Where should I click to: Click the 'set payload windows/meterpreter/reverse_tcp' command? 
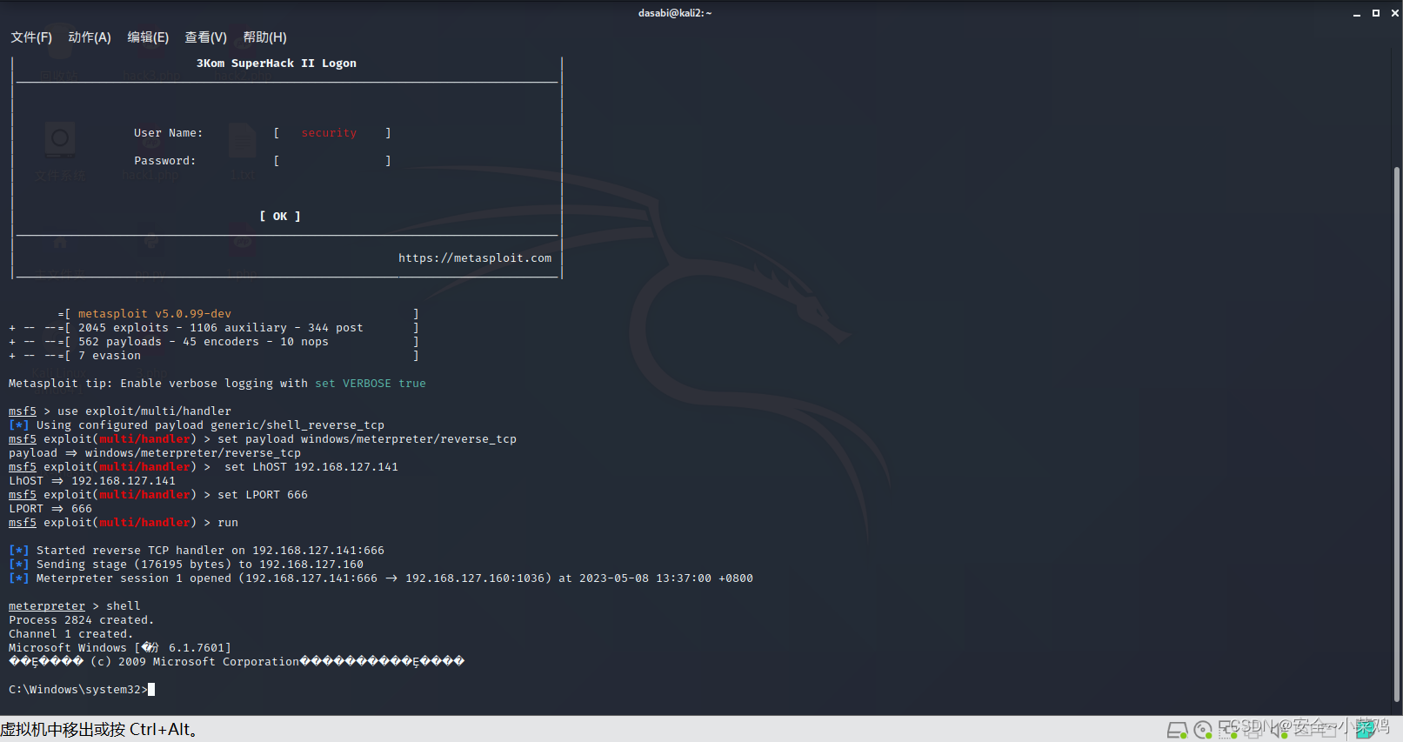tap(367, 439)
